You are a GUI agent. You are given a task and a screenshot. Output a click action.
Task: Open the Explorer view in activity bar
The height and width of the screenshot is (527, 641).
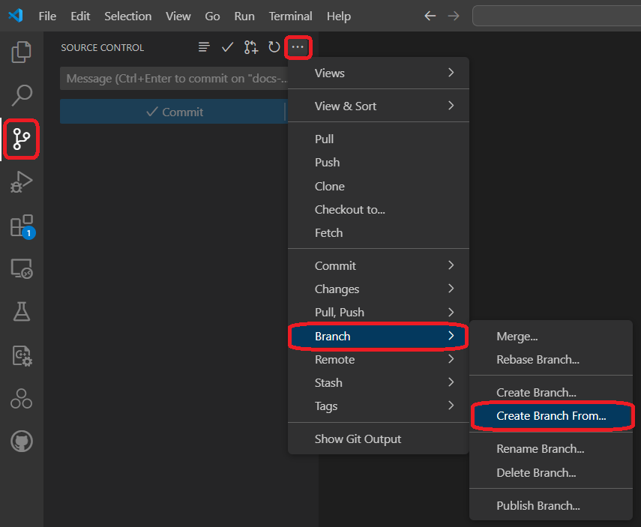tap(22, 52)
